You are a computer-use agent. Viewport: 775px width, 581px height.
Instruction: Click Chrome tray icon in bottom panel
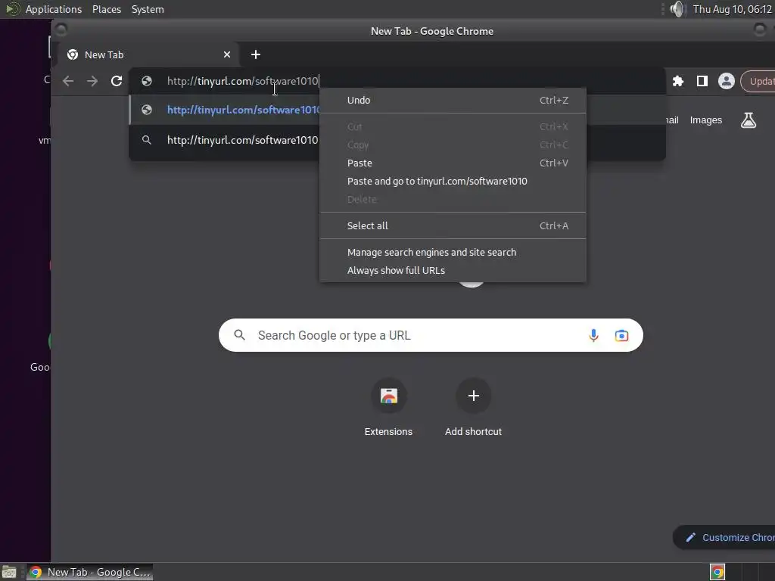tap(717, 572)
